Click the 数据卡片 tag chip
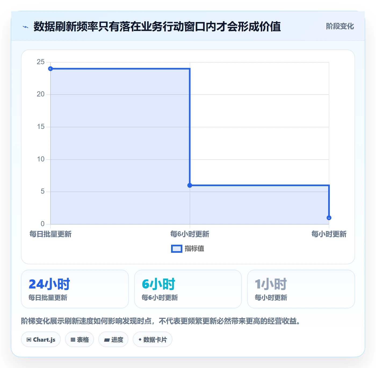 coord(153,340)
